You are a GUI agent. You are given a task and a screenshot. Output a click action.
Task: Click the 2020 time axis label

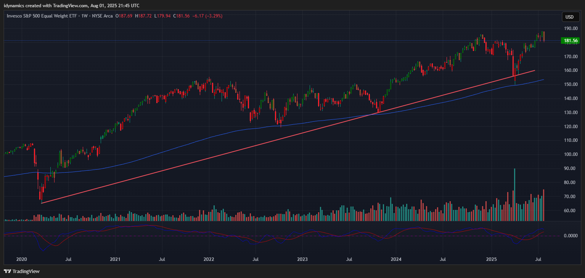22,259
